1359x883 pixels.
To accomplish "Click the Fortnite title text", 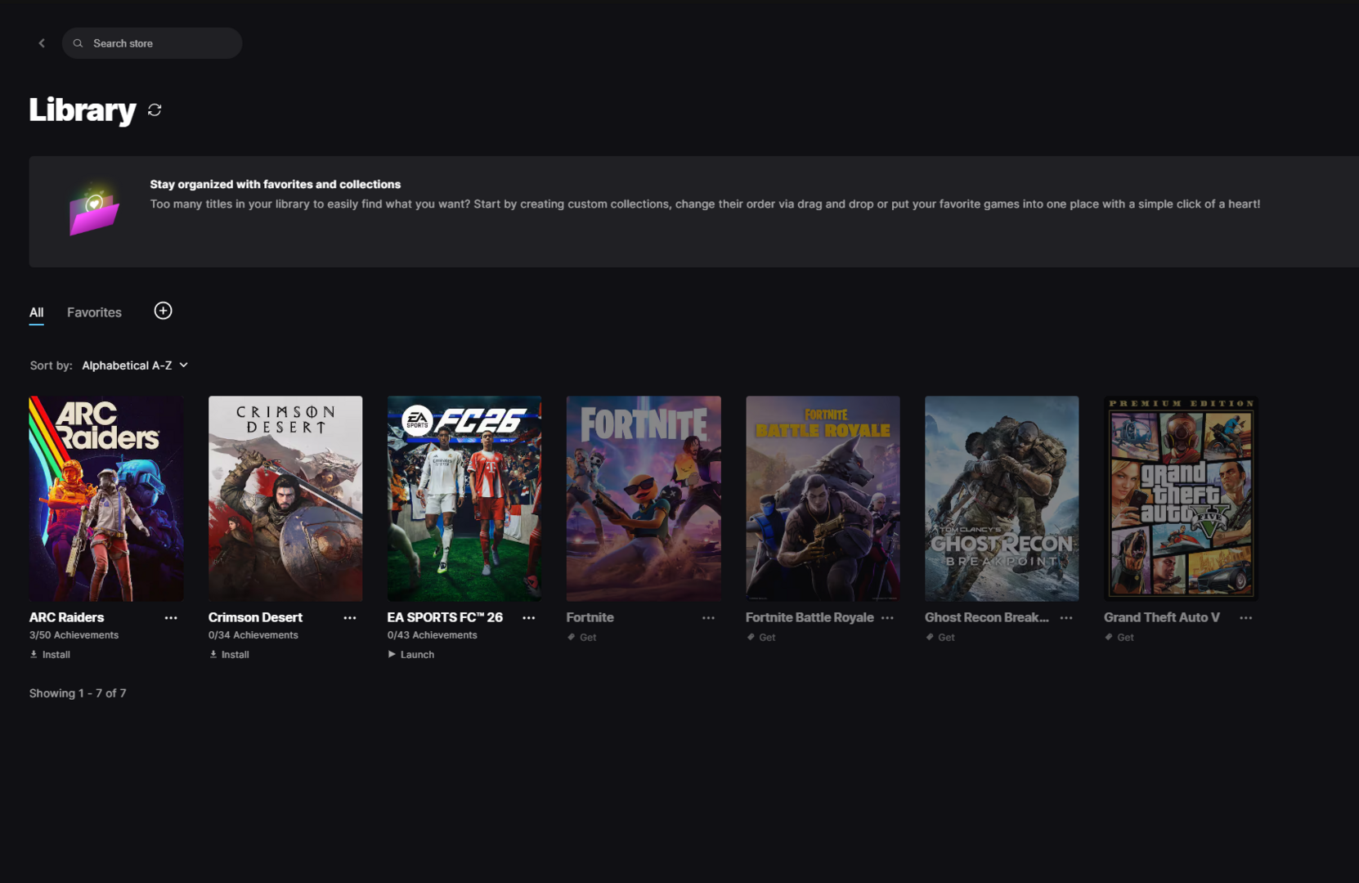I will [590, 617].
